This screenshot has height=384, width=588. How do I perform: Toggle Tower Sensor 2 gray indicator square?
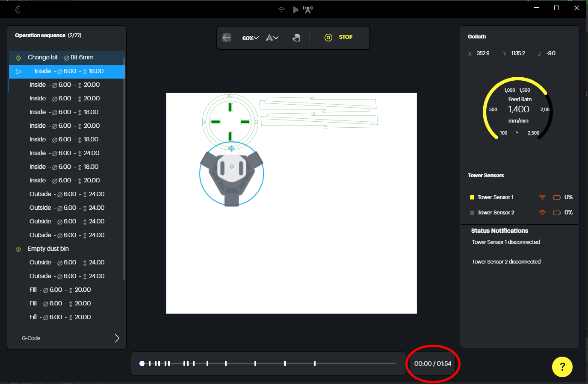click(472, 213)
